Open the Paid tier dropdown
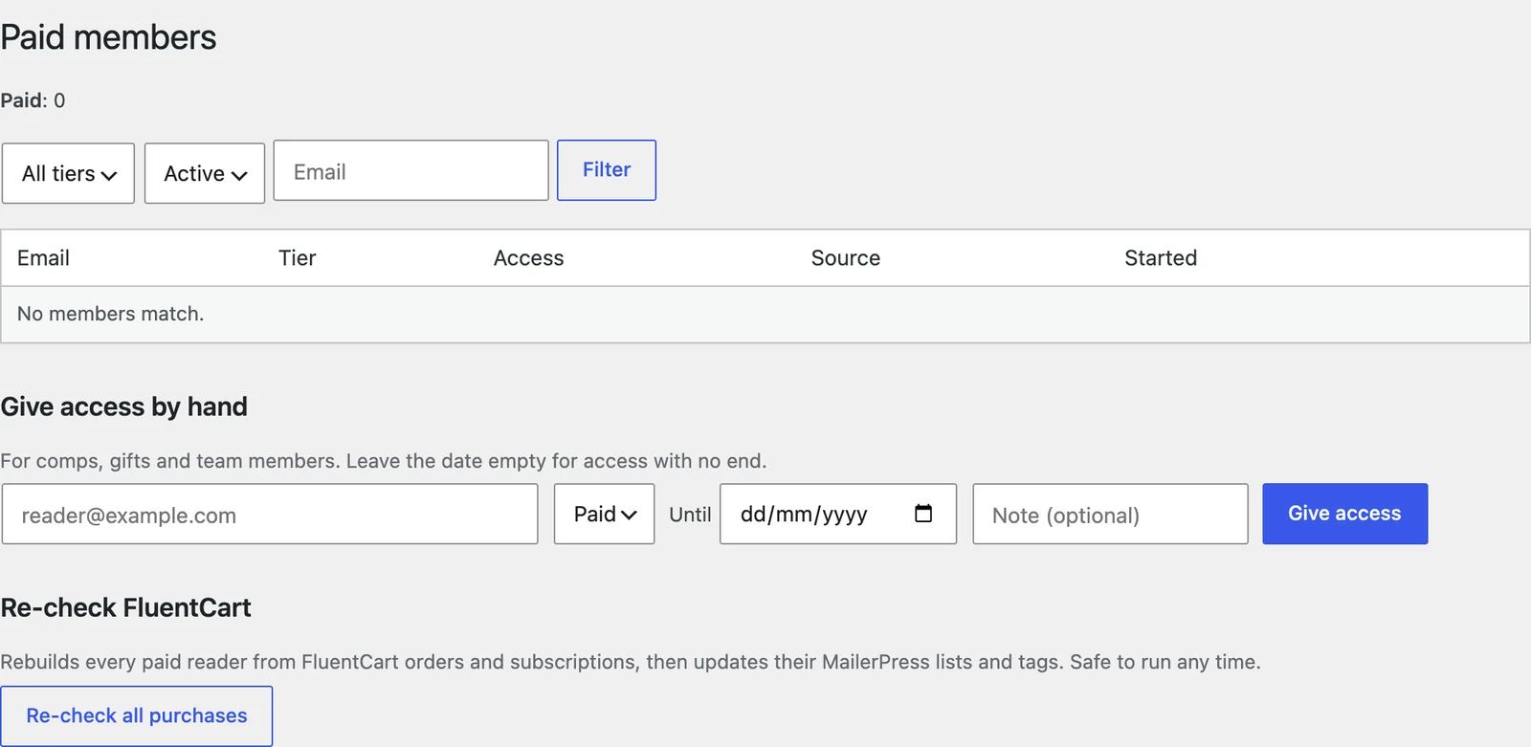Viewport: 1531px width, 747px height. point(604,515)
